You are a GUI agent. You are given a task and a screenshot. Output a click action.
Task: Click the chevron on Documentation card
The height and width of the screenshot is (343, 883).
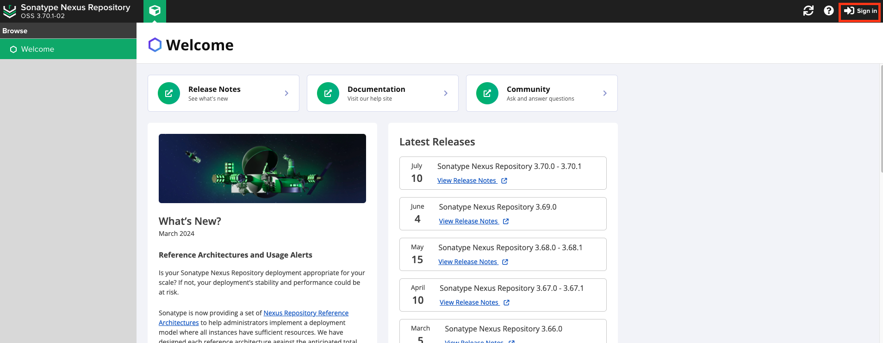pos(446,93)
